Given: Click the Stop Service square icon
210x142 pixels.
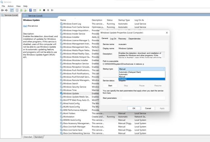Looking at the screenshot, I should coord(44,10).
